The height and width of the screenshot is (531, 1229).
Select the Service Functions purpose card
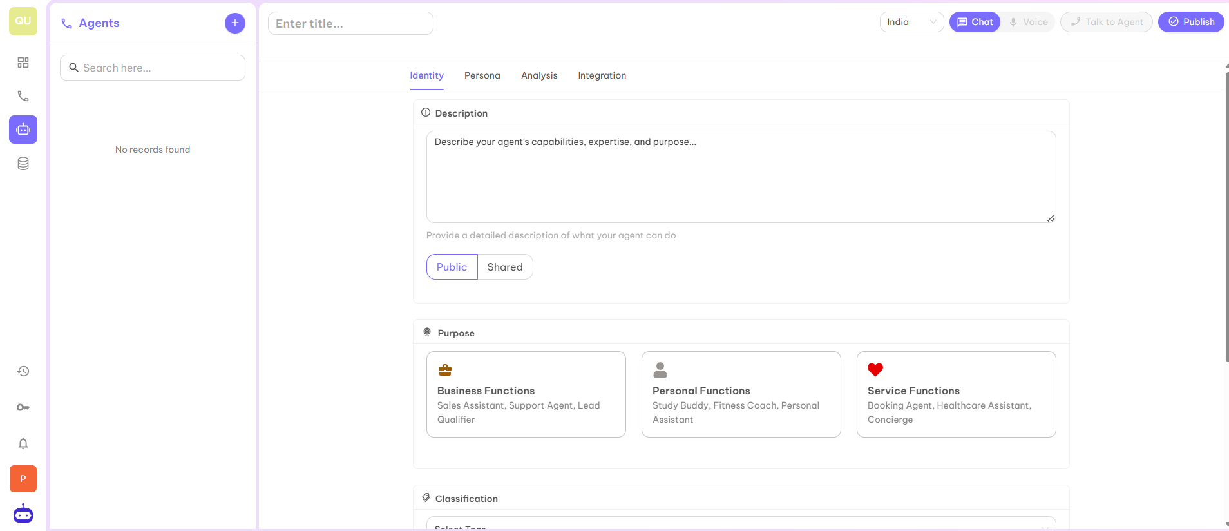pyautogui.click(x=957, y=394)
